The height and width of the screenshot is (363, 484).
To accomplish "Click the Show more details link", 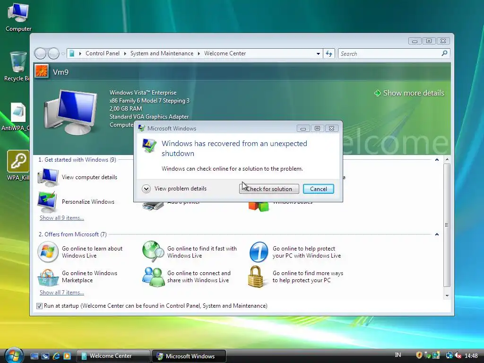I will 409,93.
